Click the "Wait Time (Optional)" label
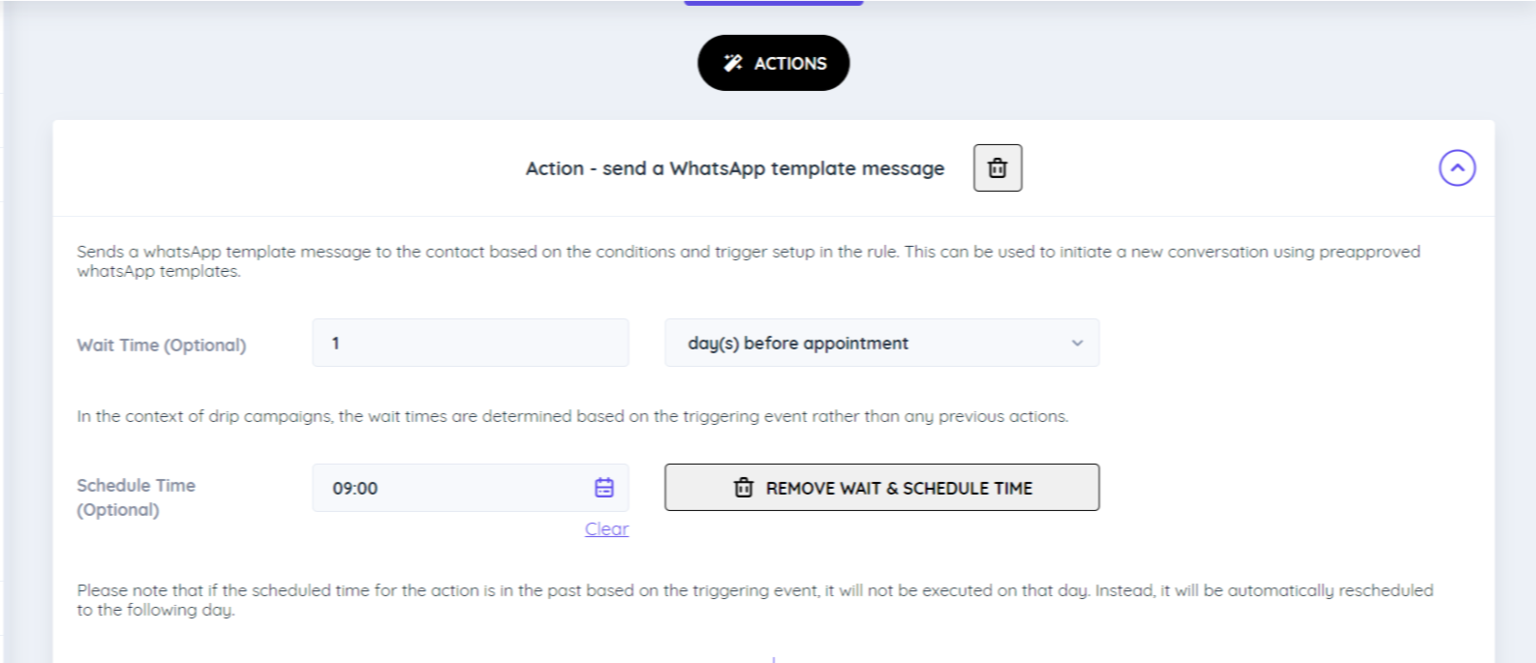The width and height of the screenshot is (1536, 663). [162, 346]
